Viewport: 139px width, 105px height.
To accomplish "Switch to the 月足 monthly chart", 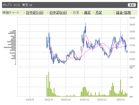I will click(99, 12).
